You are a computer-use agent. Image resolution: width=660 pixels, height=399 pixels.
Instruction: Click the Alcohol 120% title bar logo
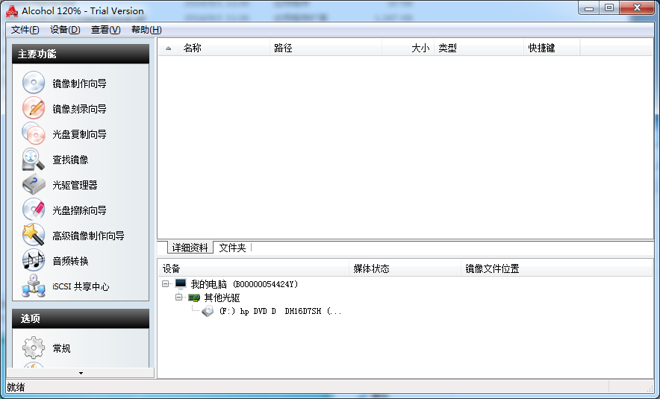(x=12, y=11)
